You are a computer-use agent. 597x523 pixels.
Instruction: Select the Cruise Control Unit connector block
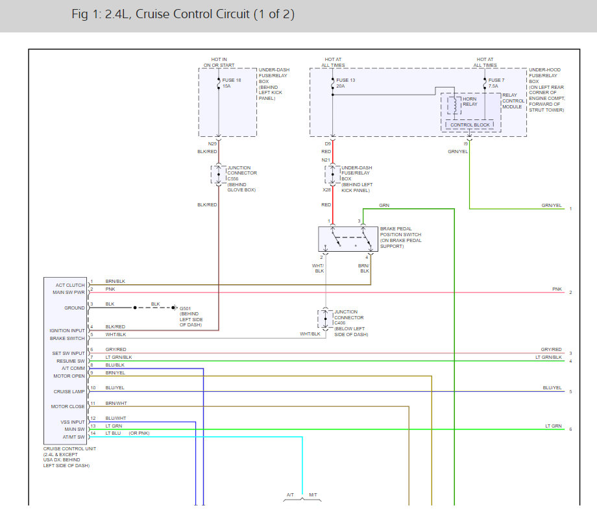tap(65, 361)
